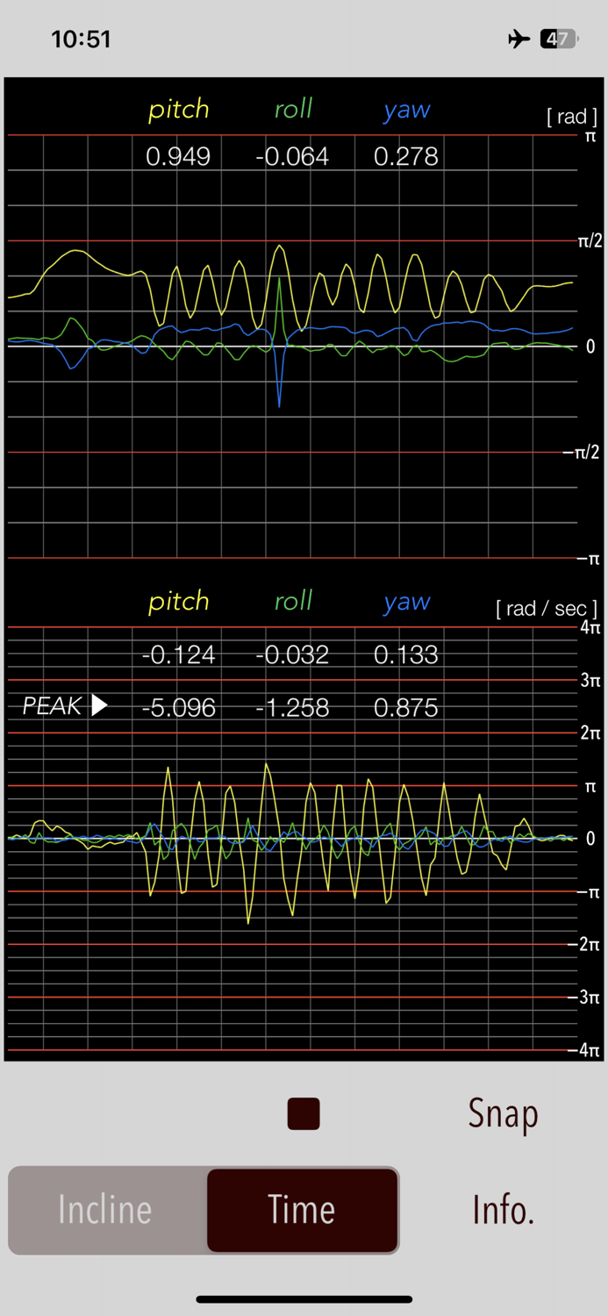Viewport: 608px width, 1316px height.
Task: Tap the Snap button
Action: click(503, 1114)
